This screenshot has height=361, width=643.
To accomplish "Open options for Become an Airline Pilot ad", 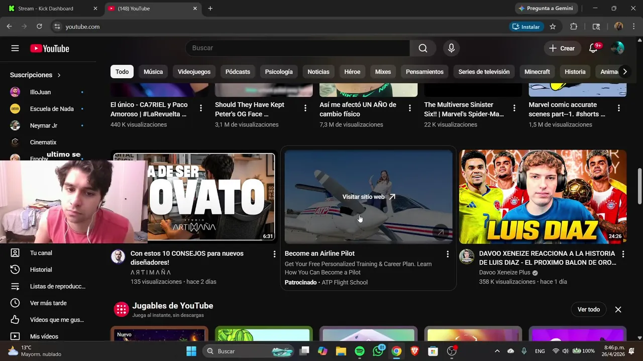I will pos(448,254).
